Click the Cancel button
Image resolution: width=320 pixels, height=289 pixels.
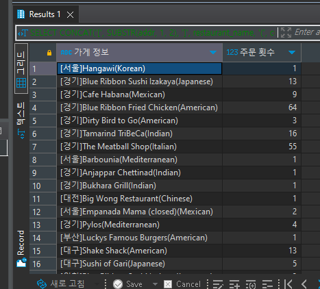point(182,284)
